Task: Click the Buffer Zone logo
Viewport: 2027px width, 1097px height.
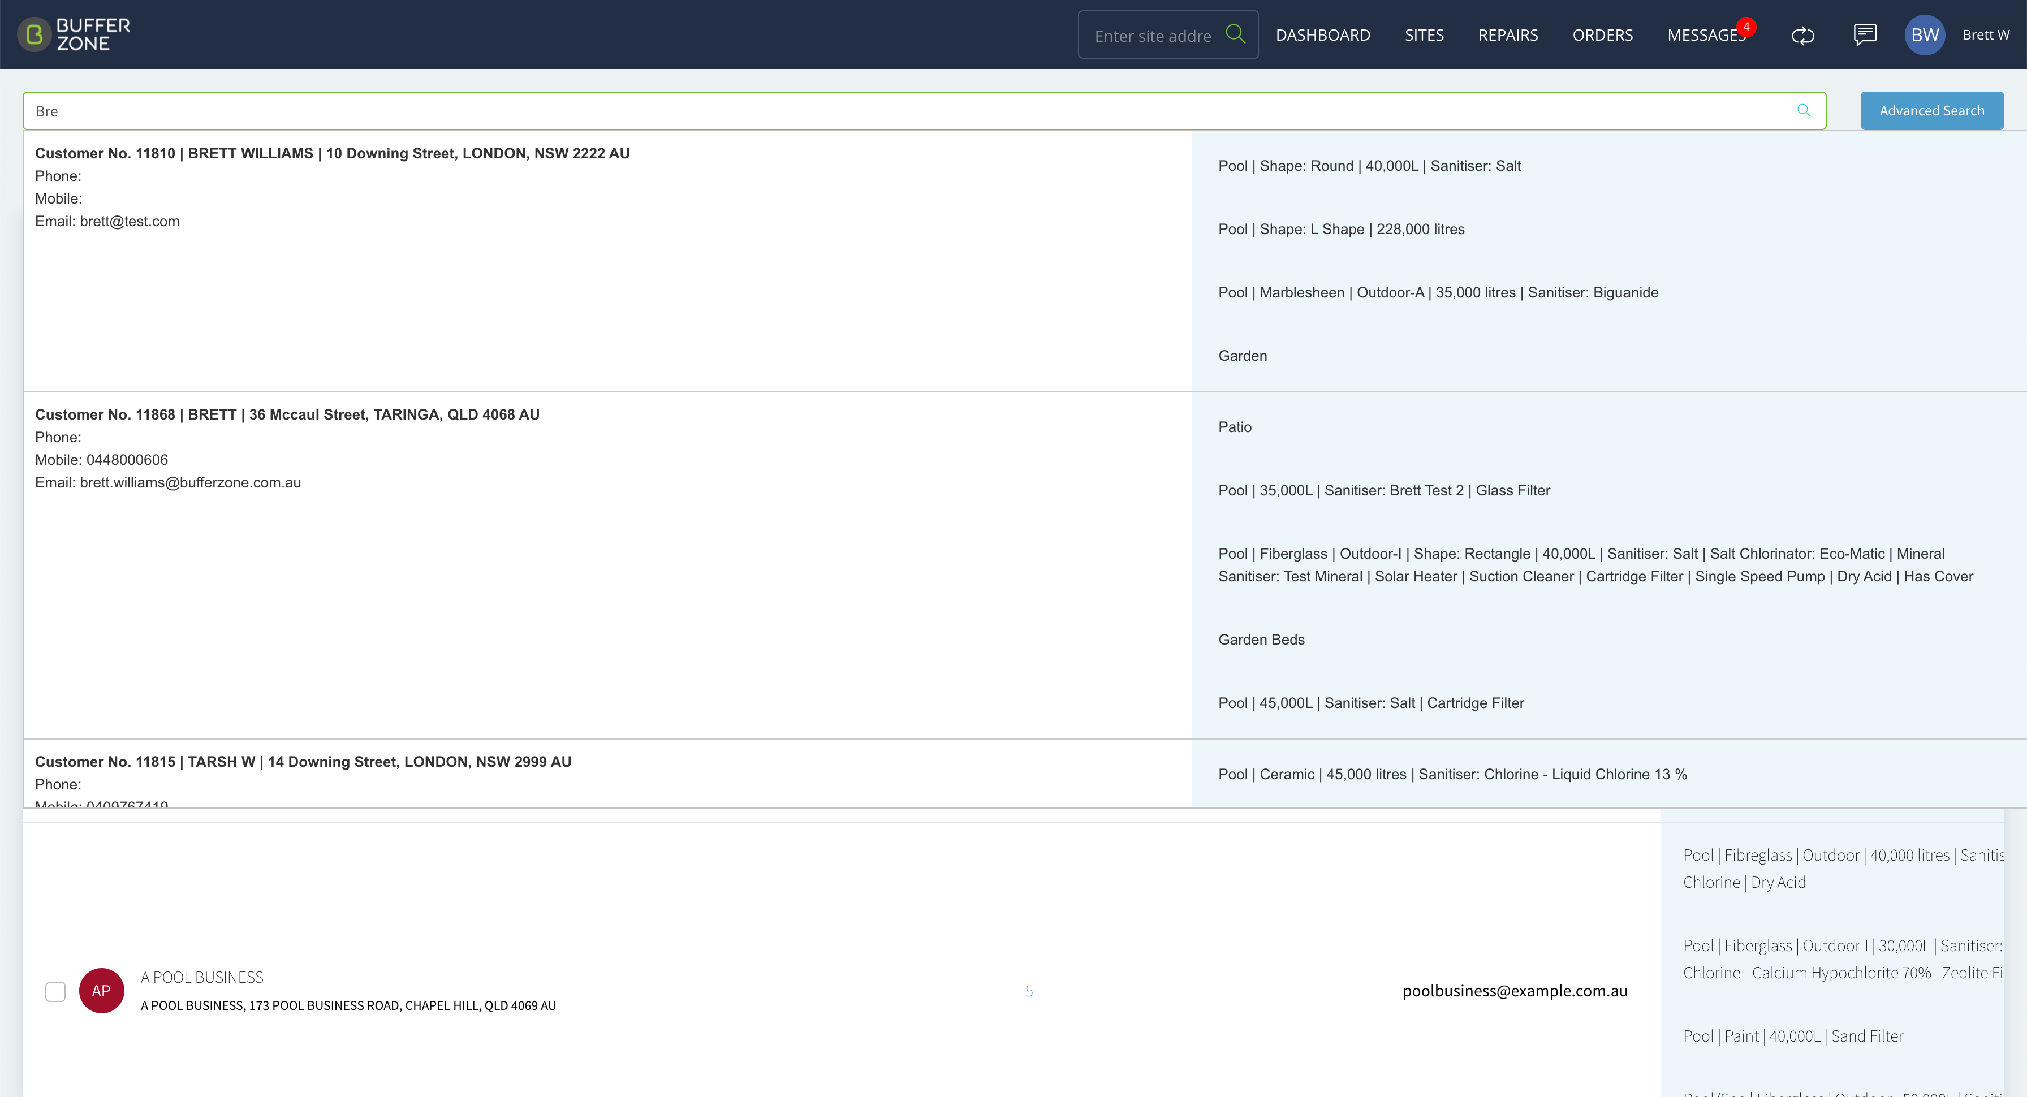Action: pos(74,34)
